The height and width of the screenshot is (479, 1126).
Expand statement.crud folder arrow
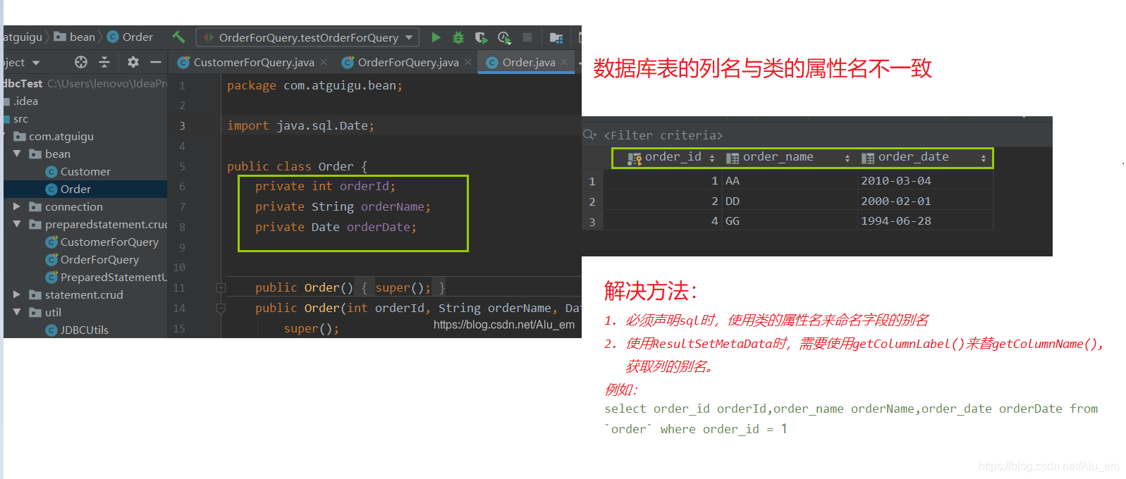click(17, 294)
